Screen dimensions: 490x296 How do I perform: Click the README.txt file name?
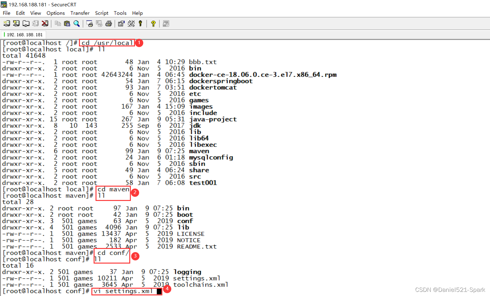click(x=197, y=246)
